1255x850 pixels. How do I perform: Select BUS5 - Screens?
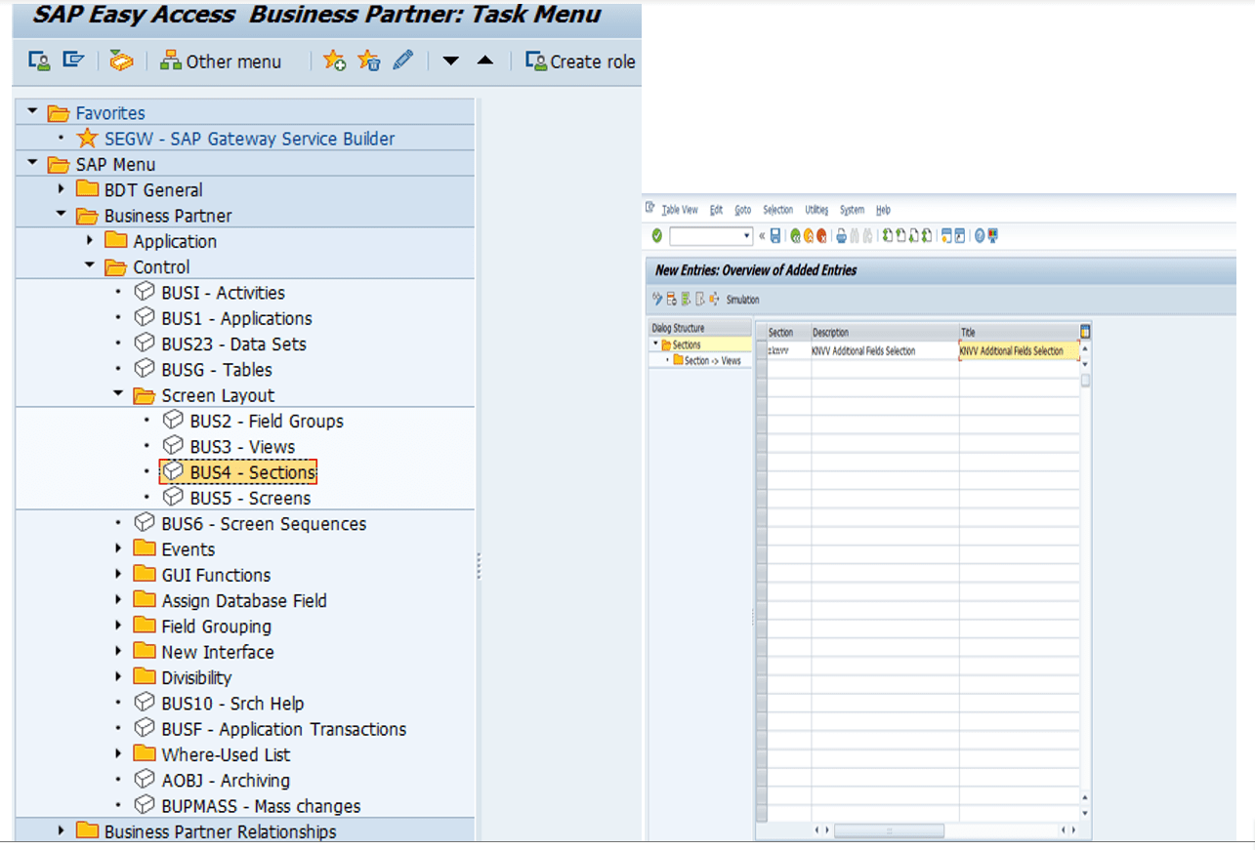click(250, 498)
